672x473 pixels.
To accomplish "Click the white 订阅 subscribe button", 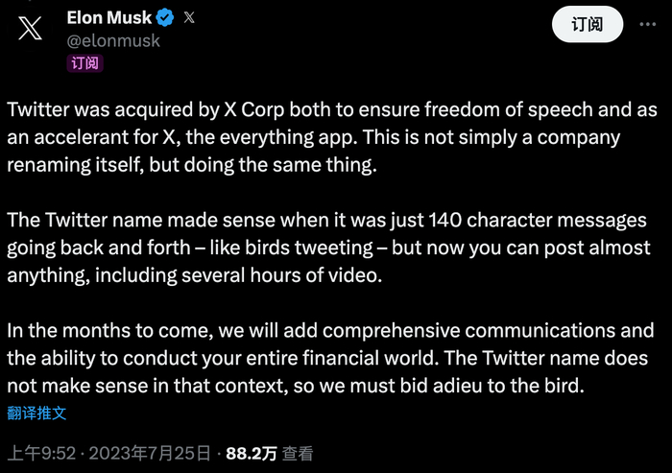I will 587,24.
